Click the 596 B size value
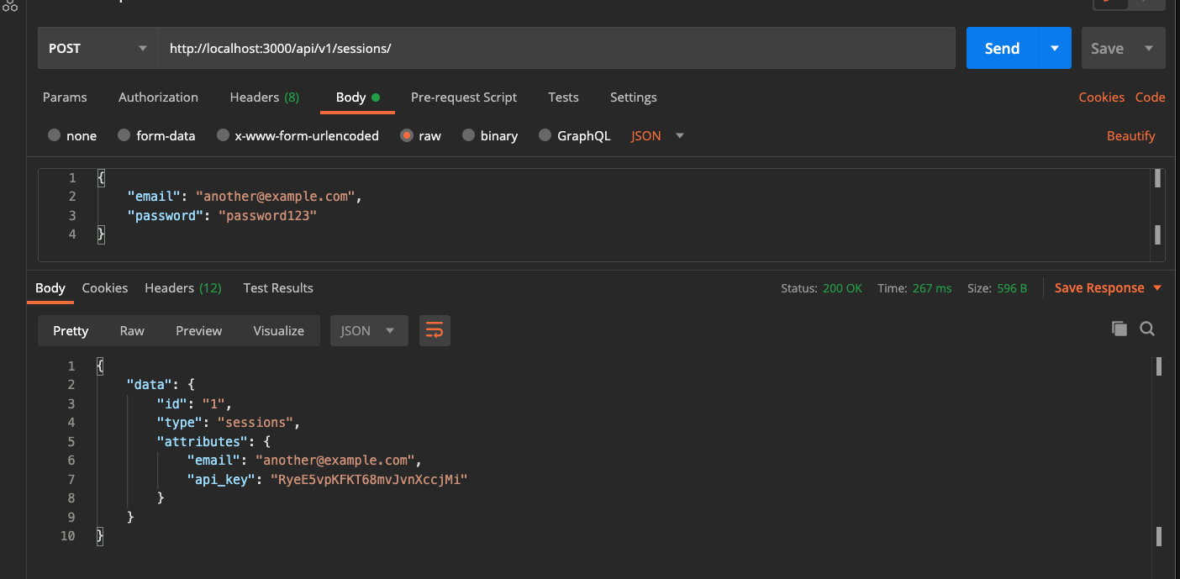Screen dimensions: 1180x579 (1012, 287)
